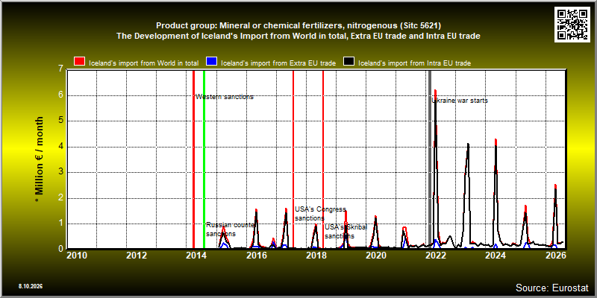The width and height of the screenshot is (597, 298).
Task: Click the y-axis value 4
Action: point(60,147)
